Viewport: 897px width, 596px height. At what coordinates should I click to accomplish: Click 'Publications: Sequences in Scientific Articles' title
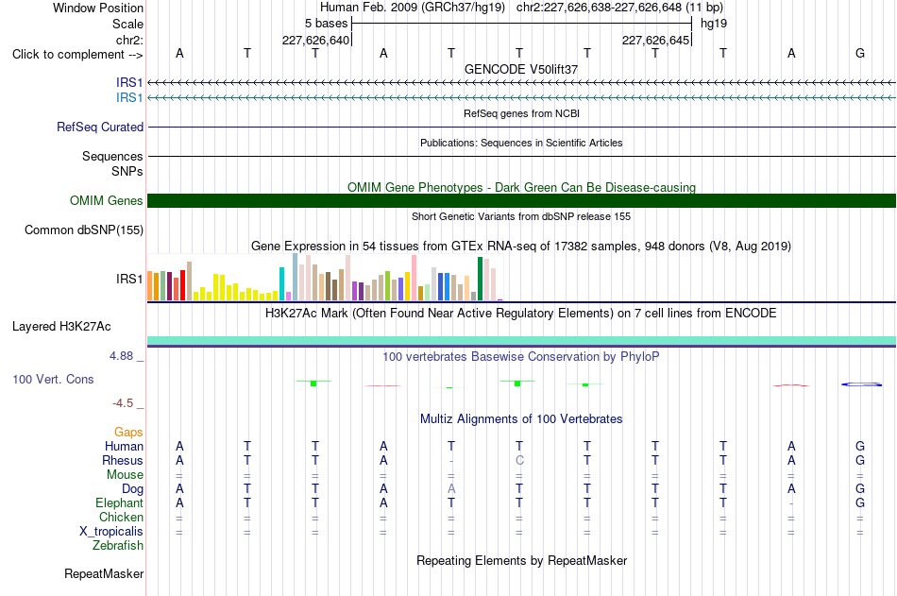521,143
